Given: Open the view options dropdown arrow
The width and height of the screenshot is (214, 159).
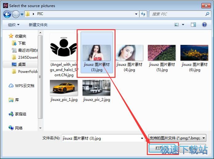Looking at the screenshot, I should (183, 25).
